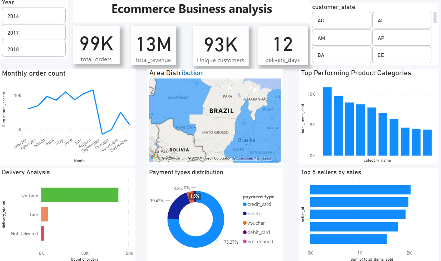441x261 pixels.
Task: Click the longest bar in Top 5 sellers
Action: tap(360, 190)
